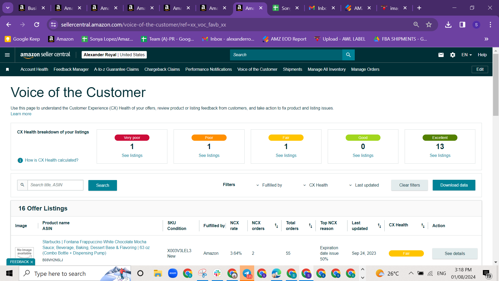The height and width of the screenshot is (281, 499).
Task: Toggle the browser side panel
Action: (462, 25)
